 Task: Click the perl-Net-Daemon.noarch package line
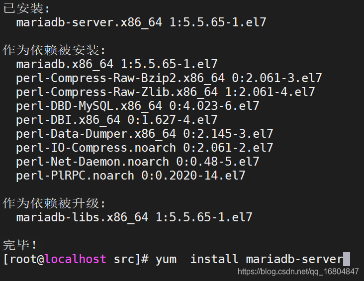coord(137,162)
